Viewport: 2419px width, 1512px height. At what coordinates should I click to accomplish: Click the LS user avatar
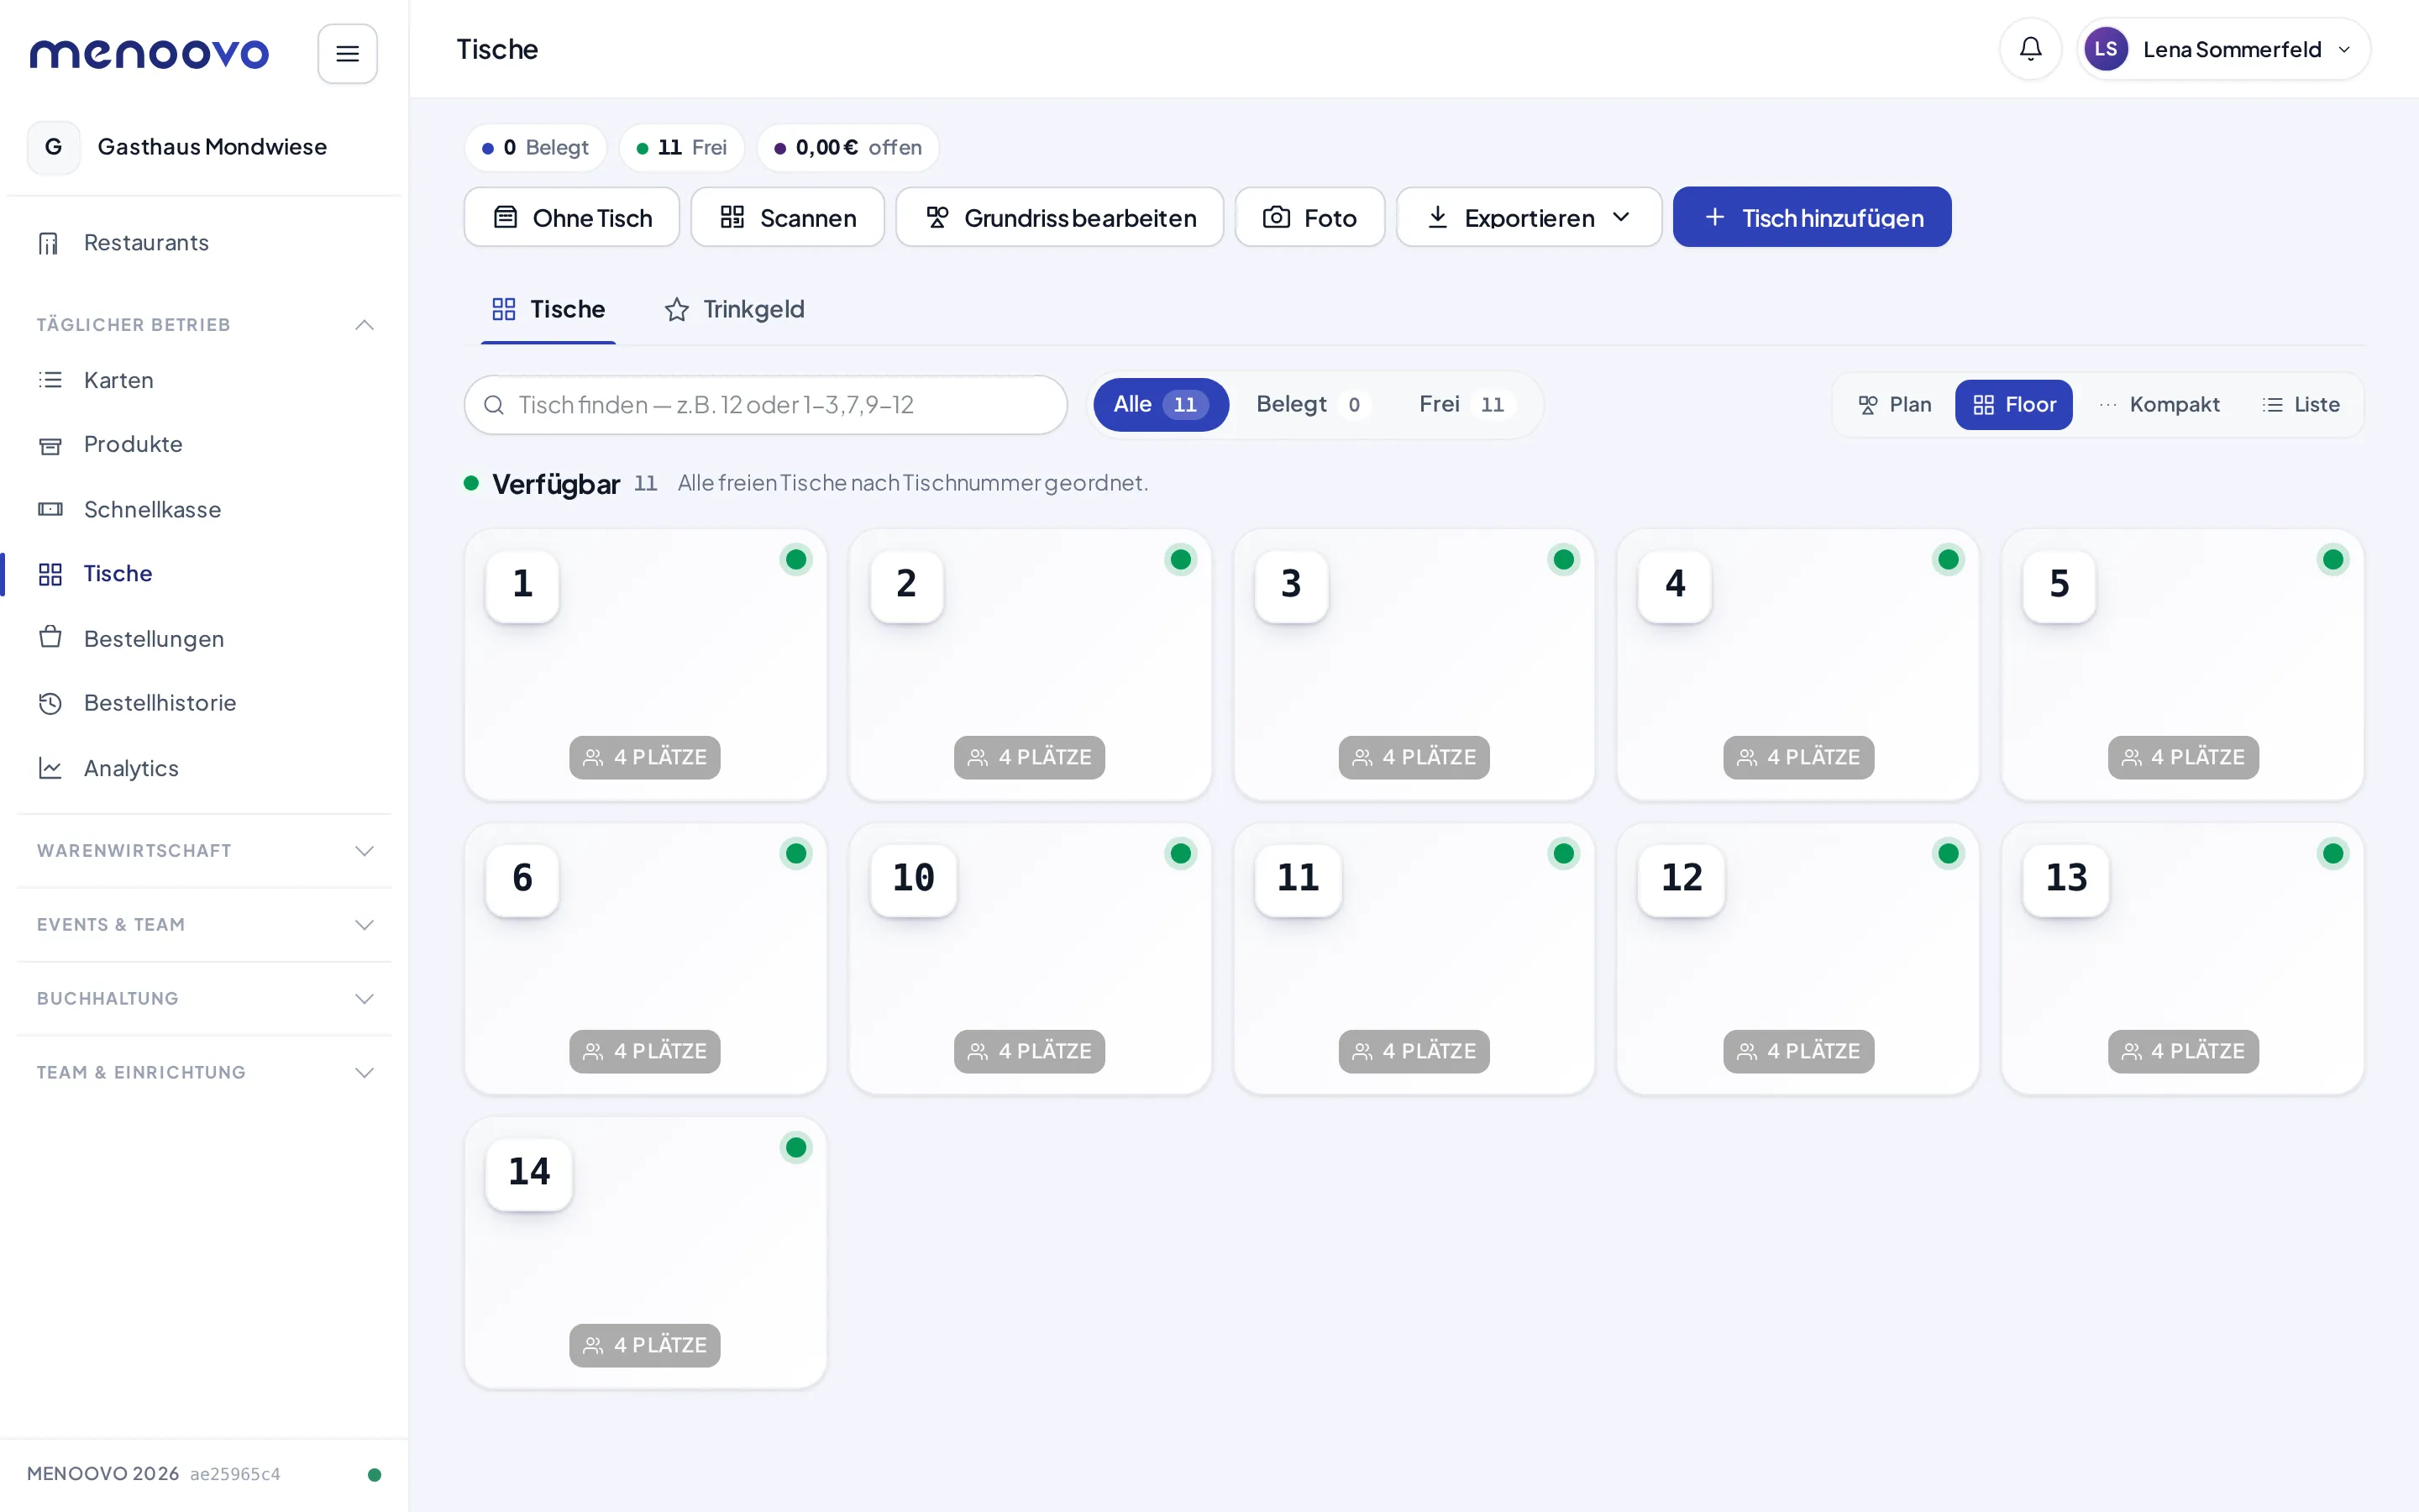(x=2105, y=49)
